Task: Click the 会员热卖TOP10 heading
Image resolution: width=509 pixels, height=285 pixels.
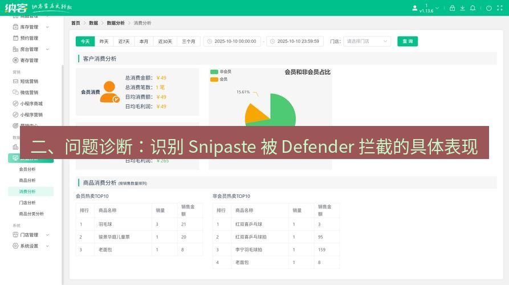Action: pos(92,196)
